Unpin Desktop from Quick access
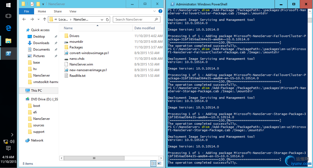The width and height of the screenshot is (313, 168). [x=56, y=37]
